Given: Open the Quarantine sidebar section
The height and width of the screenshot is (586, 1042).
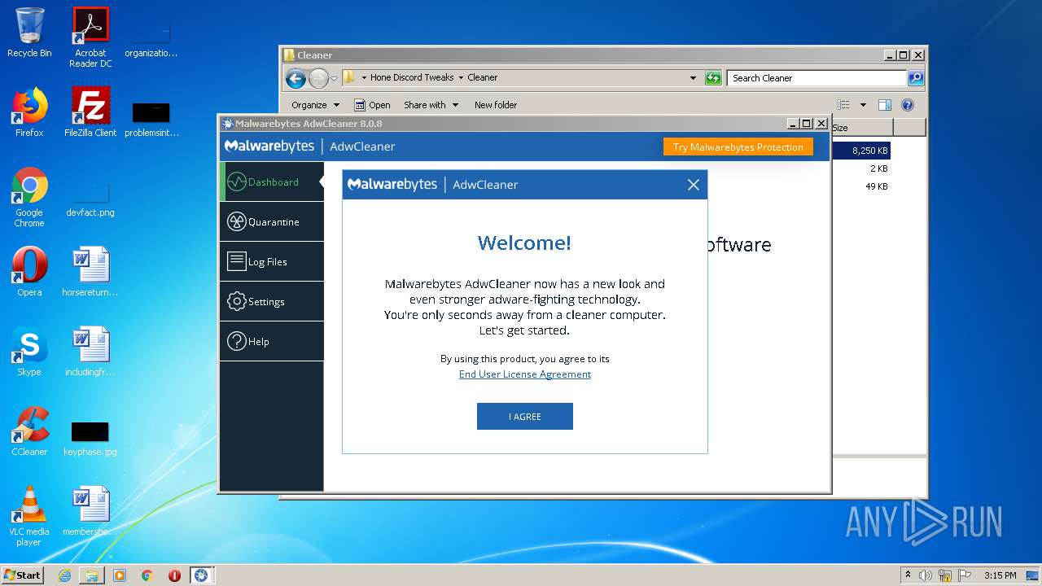Looking at the screenshot, I should tap(272, 221).
